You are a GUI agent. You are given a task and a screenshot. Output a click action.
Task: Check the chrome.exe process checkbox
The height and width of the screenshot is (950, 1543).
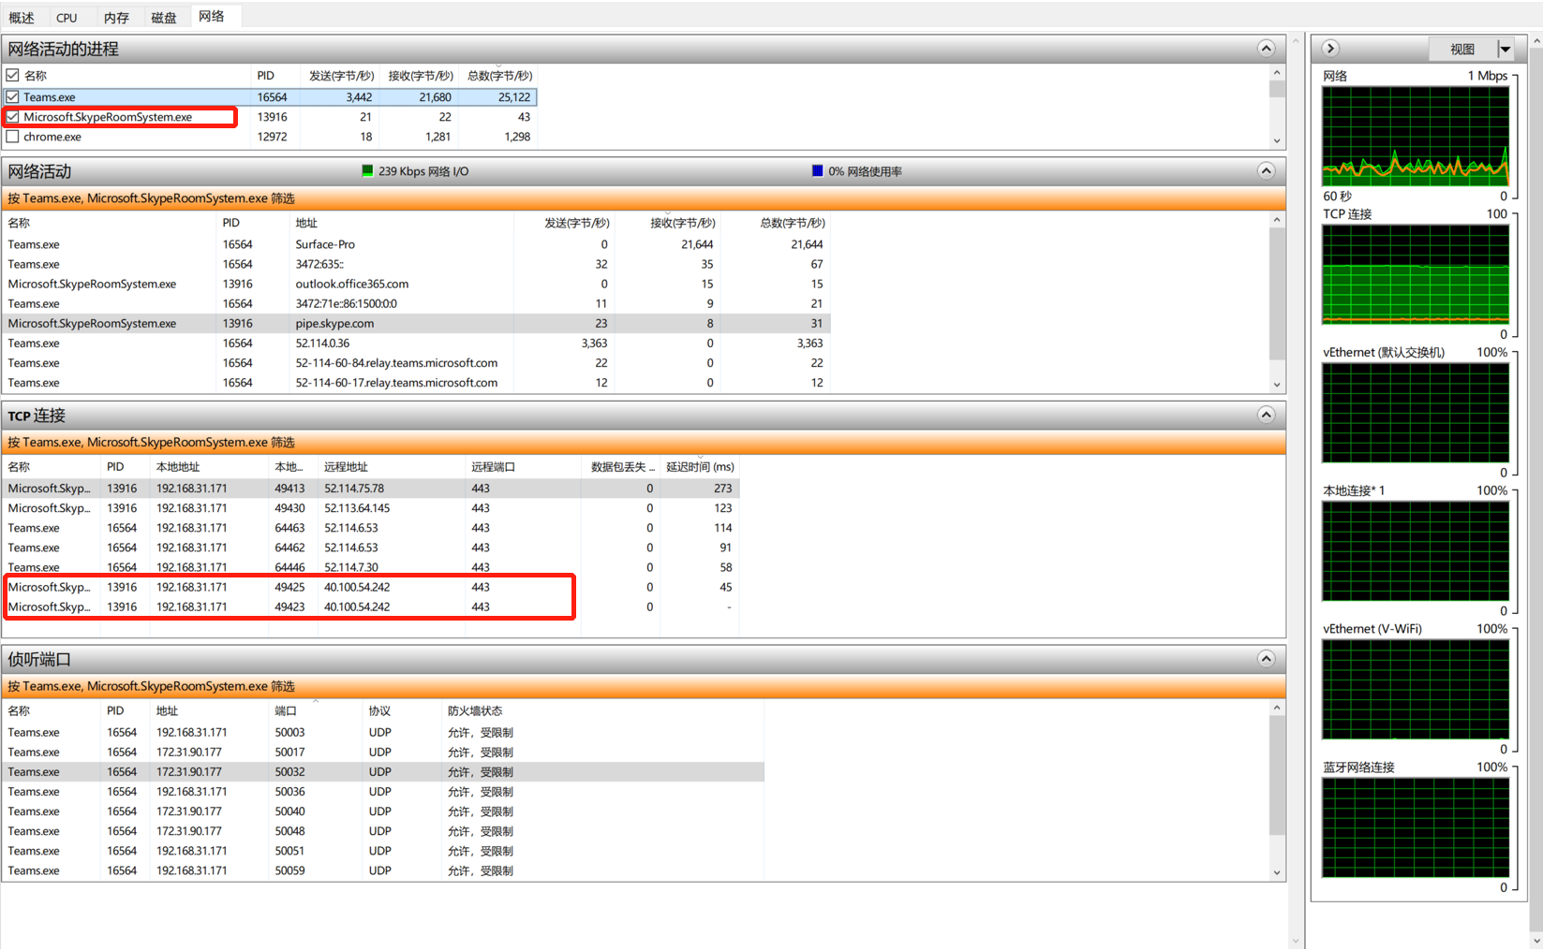point(12,137)
